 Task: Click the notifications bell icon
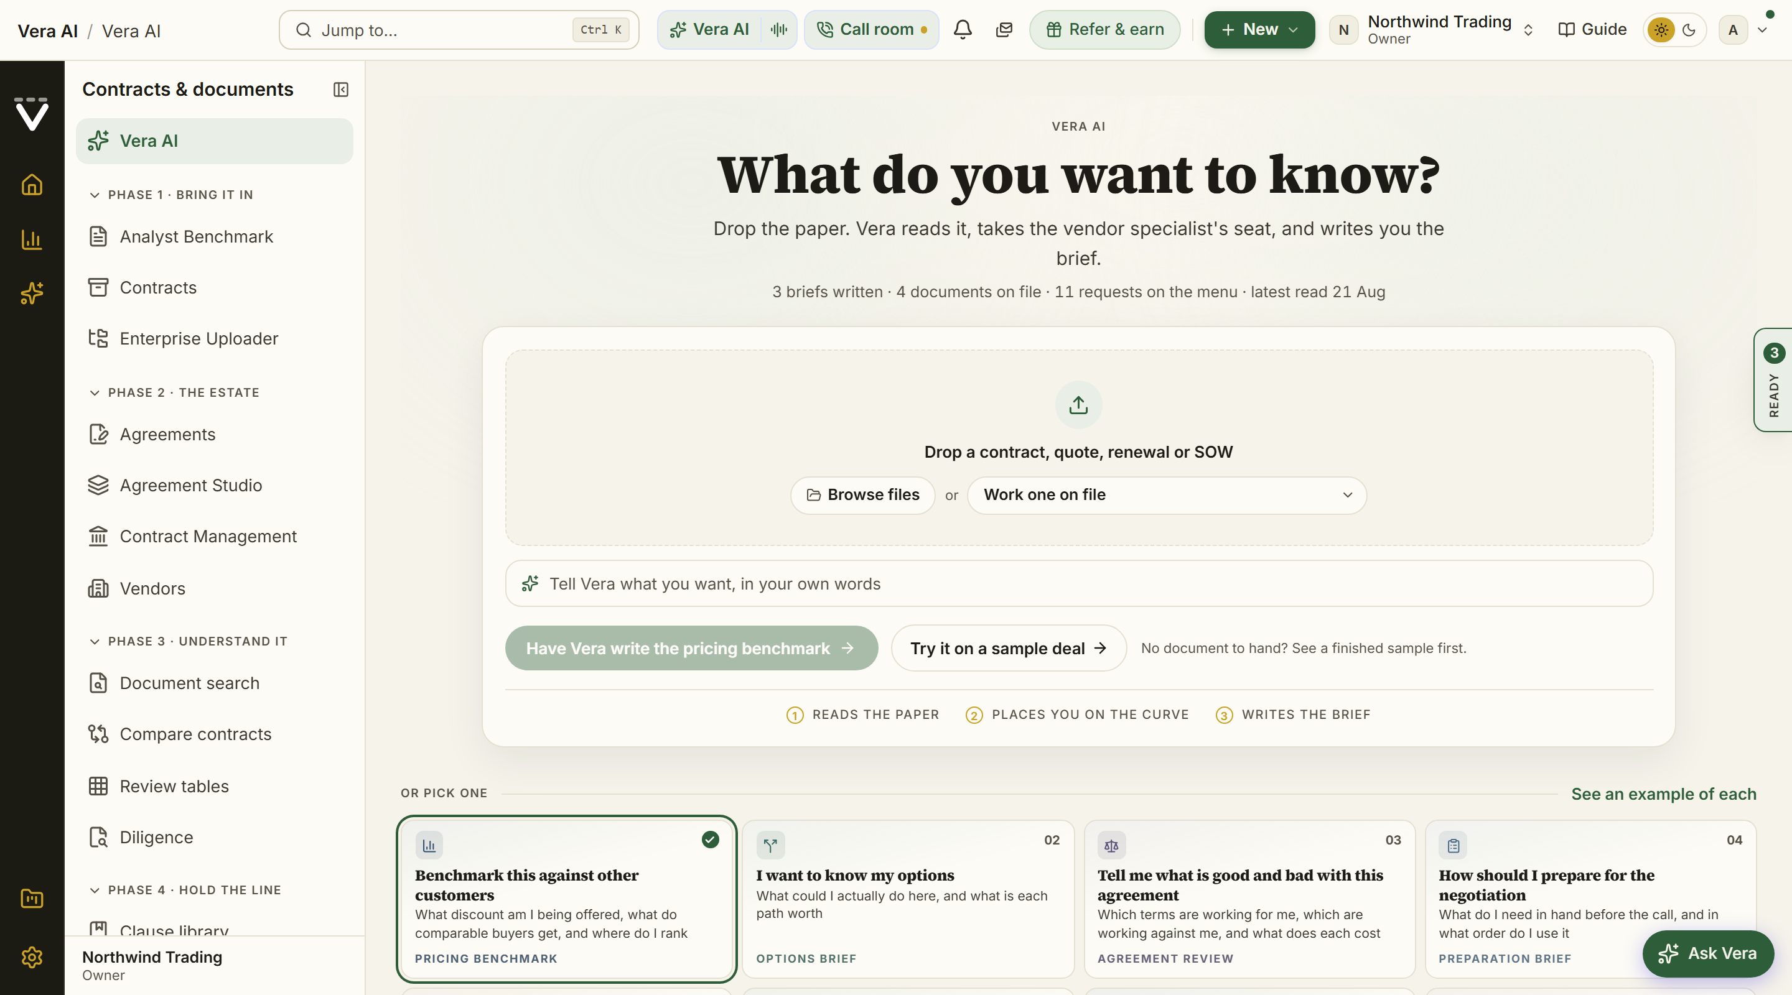(963, 29)
